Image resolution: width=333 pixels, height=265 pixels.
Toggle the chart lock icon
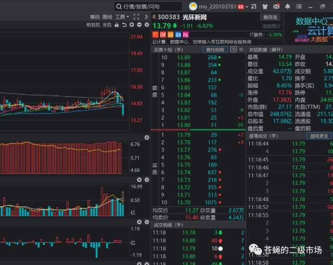point(117,25)
